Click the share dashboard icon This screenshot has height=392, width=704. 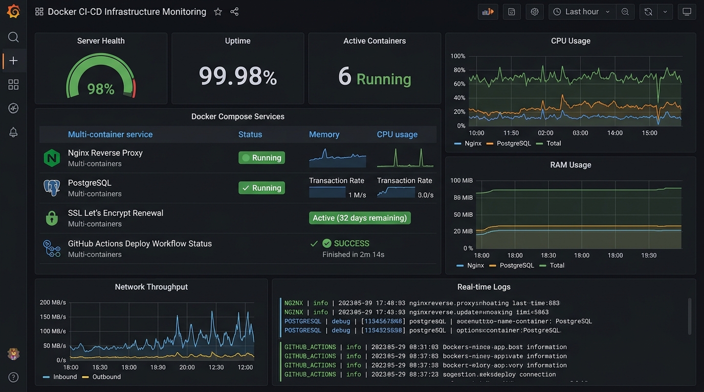point(234,12)
